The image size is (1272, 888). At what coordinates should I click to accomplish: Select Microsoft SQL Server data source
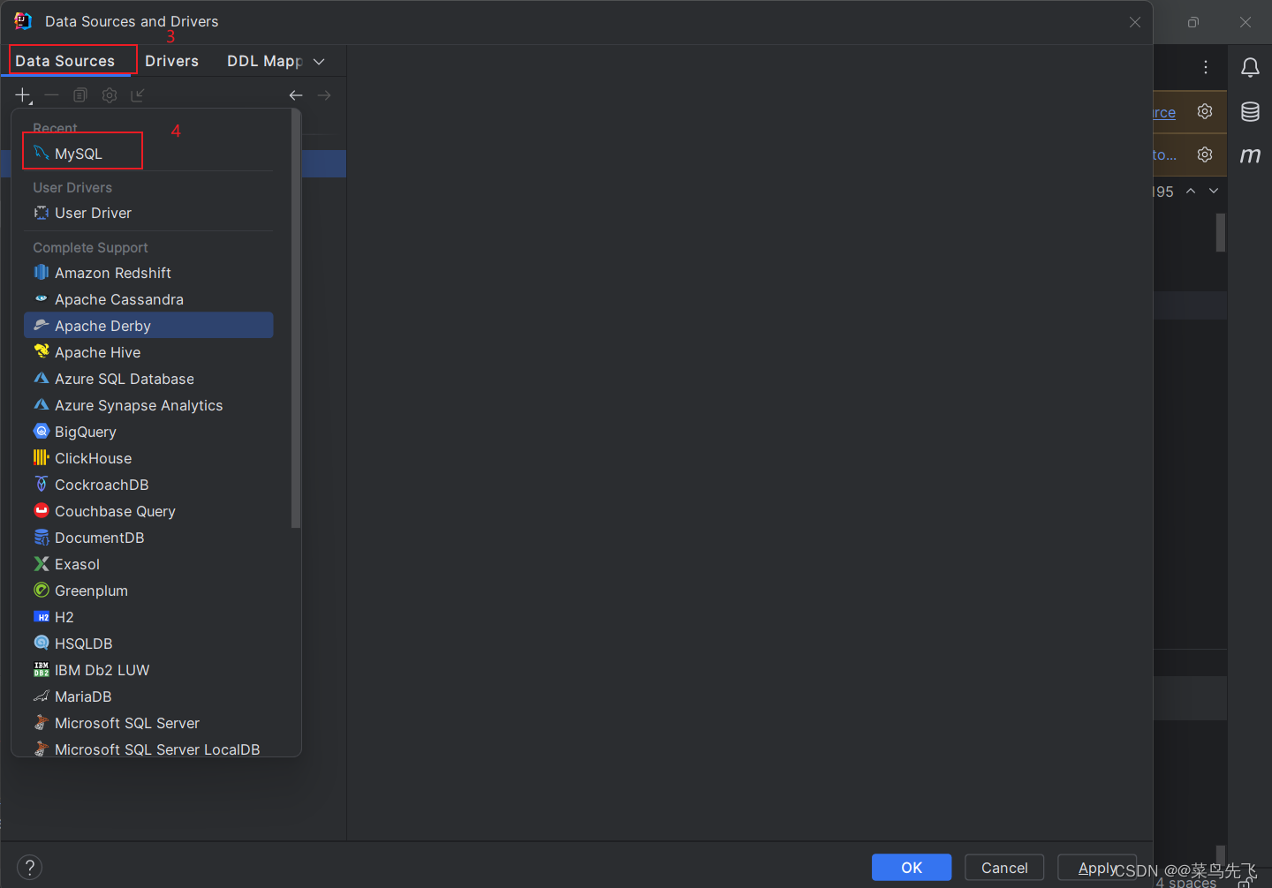[148, 723]
